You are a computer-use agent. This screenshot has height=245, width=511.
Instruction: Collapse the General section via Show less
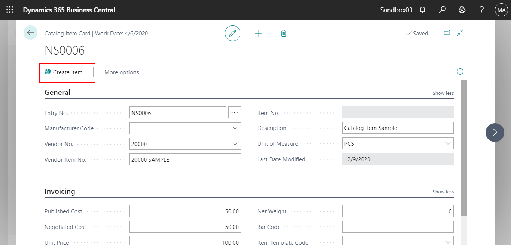click(443, 93)
